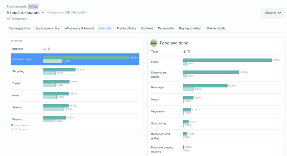287x156 pixels.
Task: Open the Online habits tab
Action: click(x=216, y=28)
